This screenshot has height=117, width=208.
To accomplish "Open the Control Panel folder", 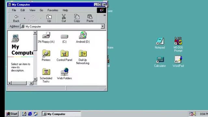I will pyautogui.click(x=64, y=56).
